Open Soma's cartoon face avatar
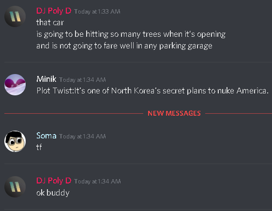Viewport: 272px width, 211px height. pyautogui.click(x=15, y=141)
